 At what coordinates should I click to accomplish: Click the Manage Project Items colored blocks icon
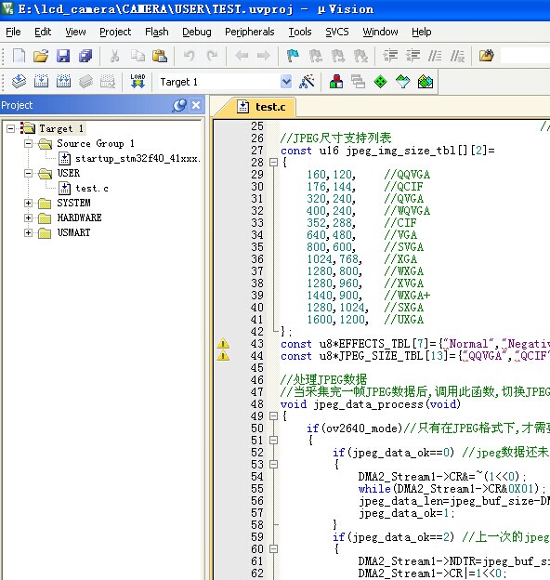pos(336,82)
